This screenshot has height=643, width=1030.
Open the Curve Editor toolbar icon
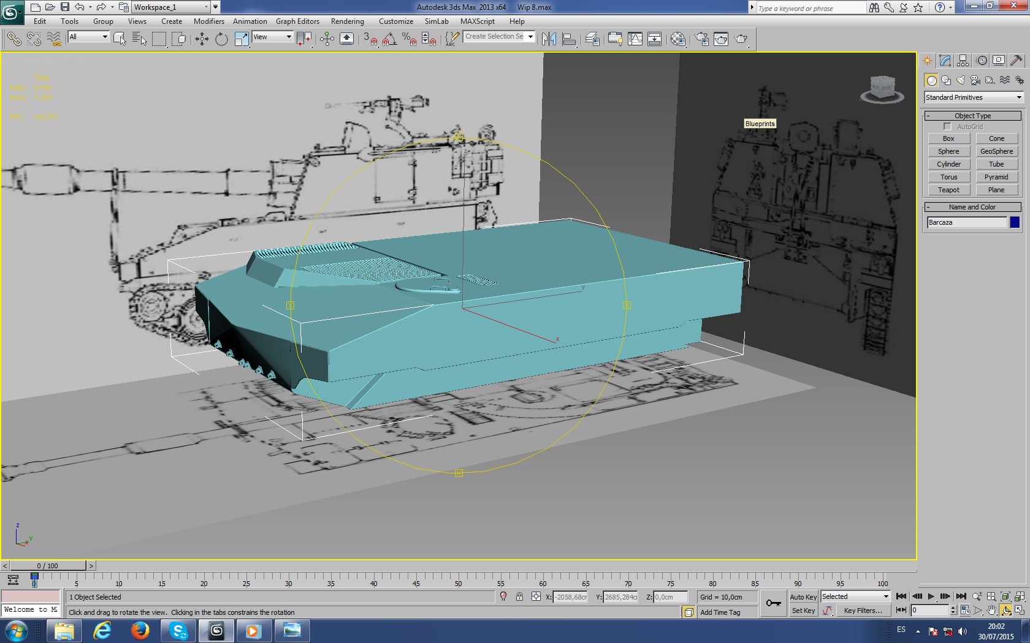(635, 39)
